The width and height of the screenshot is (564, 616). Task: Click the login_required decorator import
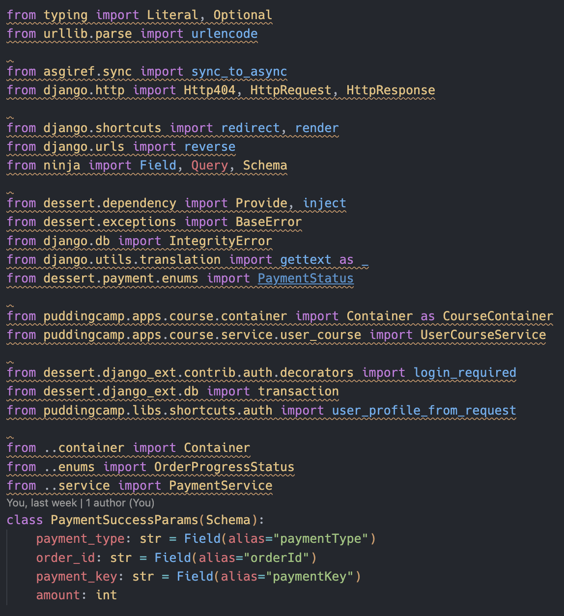465,373
